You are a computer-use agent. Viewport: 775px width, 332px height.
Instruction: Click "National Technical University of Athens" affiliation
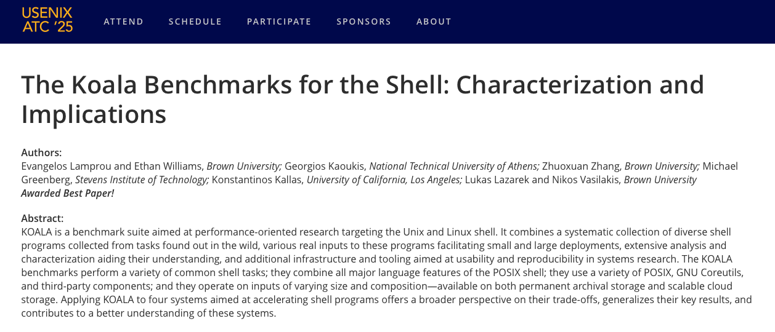[454, 166]
